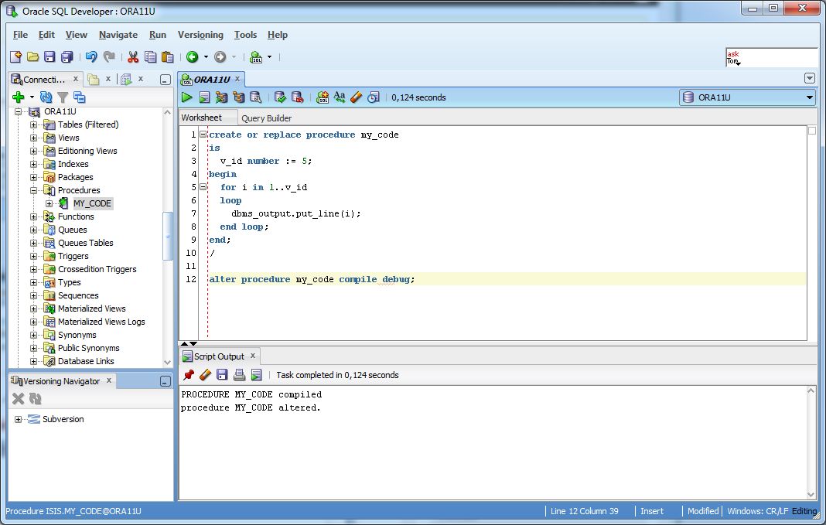Close the Script Output tab
Screen dimensions: 826x525
[x=253, y=356]
